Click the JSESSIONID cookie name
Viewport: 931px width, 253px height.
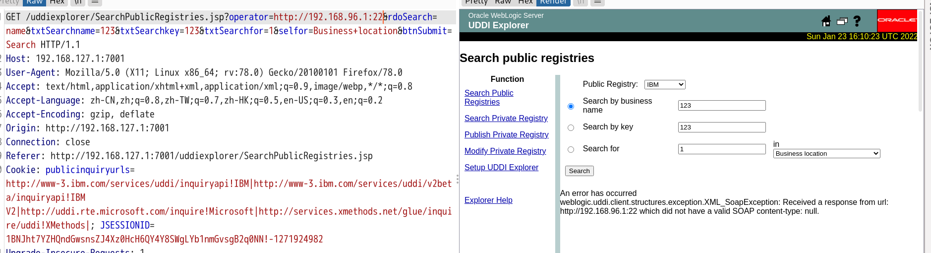coord(125,225)
